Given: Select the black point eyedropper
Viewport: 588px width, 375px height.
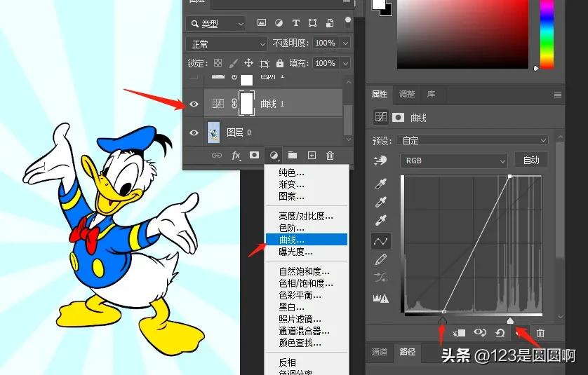Looking at the screenshot, I should pos(380,184).
